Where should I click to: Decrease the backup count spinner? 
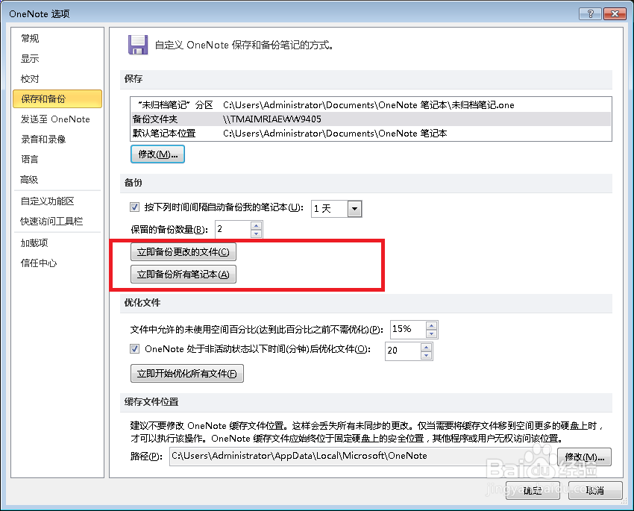pos(257,233)
